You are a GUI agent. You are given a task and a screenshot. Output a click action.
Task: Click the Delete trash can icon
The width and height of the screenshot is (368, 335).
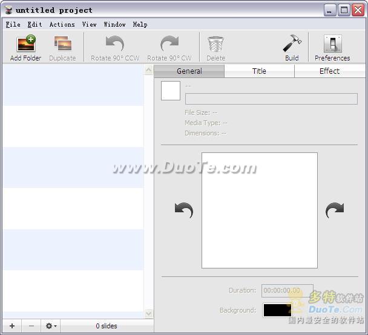point(215,44)
